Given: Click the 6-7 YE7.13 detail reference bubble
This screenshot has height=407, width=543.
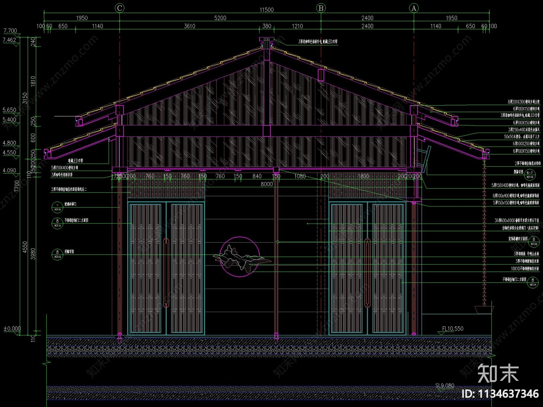Looking at the screenshot, I should [x=530, y=175].
